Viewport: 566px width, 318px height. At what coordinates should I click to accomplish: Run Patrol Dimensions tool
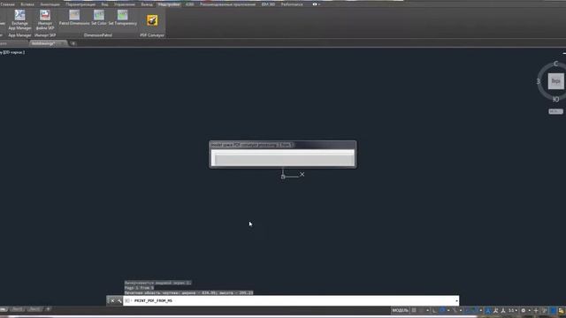pyautogui.click(x=74, y=18)
